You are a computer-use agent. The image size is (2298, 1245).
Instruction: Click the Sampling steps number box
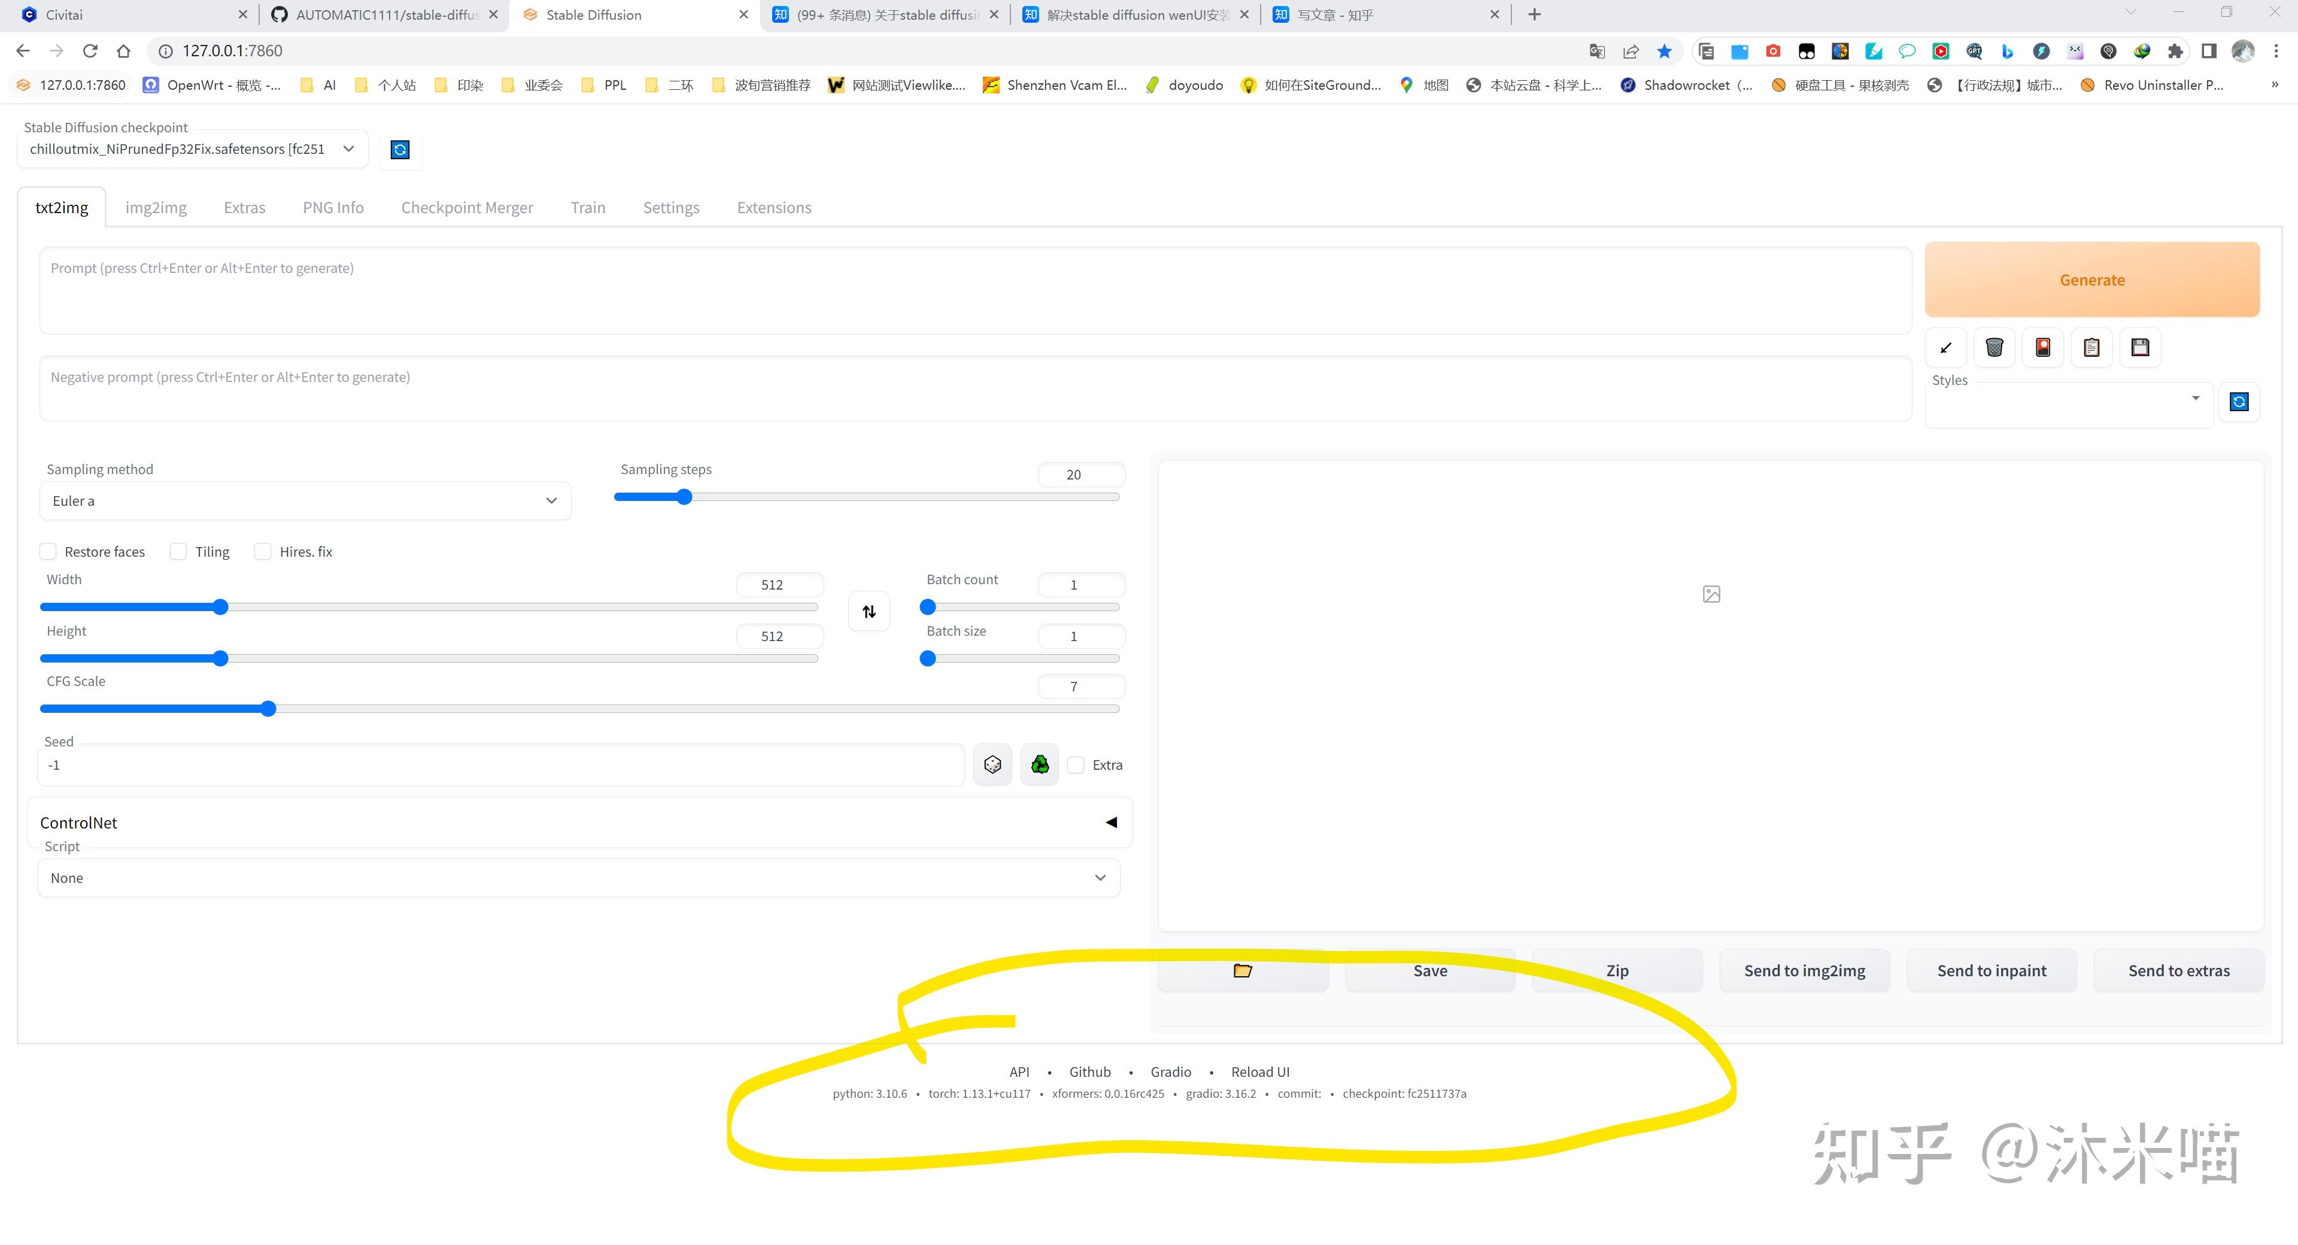(1080, 475)
